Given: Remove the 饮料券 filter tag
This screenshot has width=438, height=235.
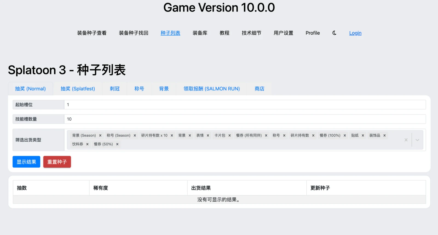Looking at the screenshot, I should point(87,144).
